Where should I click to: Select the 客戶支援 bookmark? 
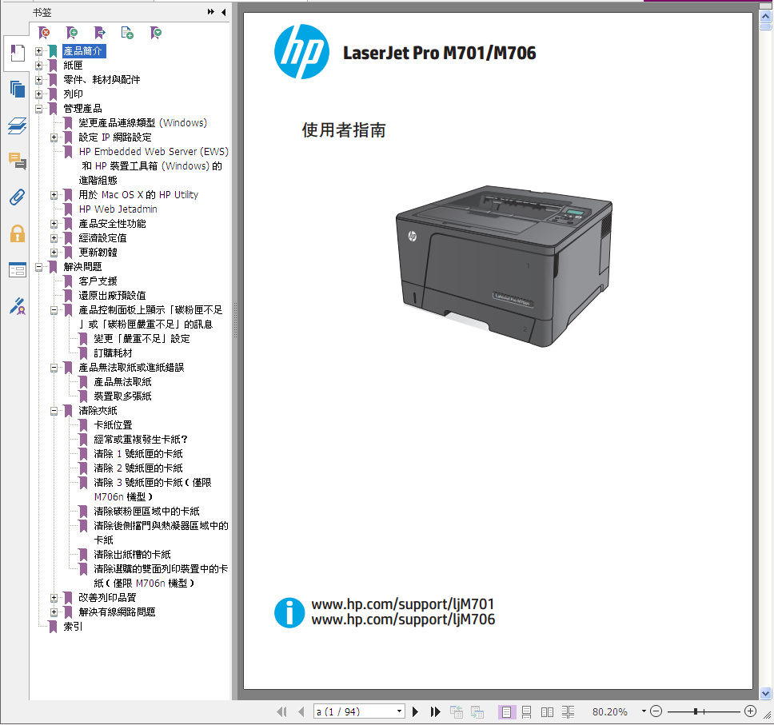pyautogui.click(x=98, y=281)
